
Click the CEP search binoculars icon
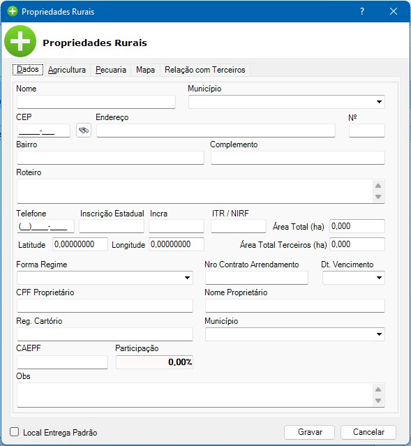84,131
